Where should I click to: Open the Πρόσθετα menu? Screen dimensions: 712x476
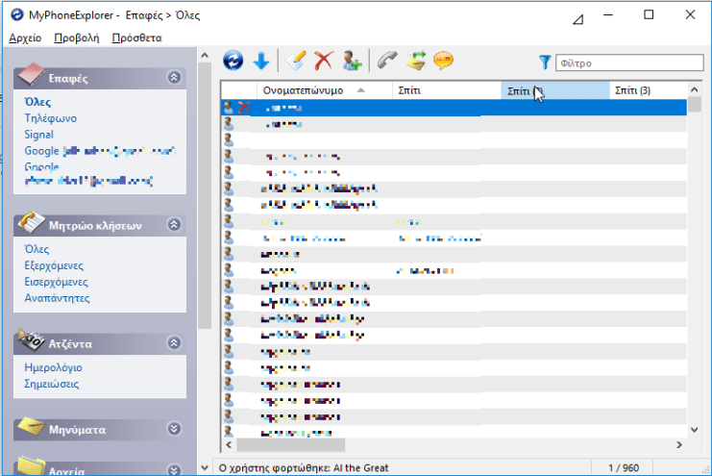coord(136,38)
